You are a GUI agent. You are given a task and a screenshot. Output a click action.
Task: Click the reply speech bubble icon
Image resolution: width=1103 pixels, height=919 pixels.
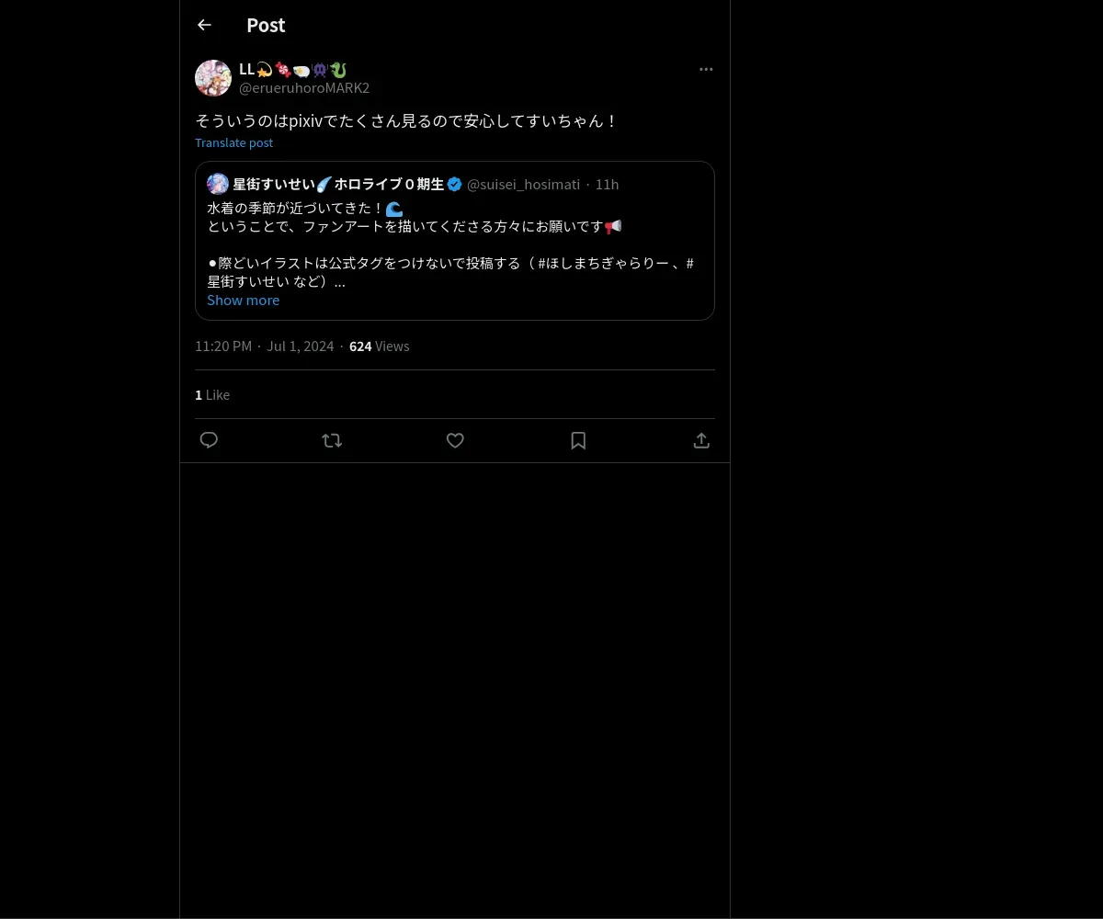point(209,440)
